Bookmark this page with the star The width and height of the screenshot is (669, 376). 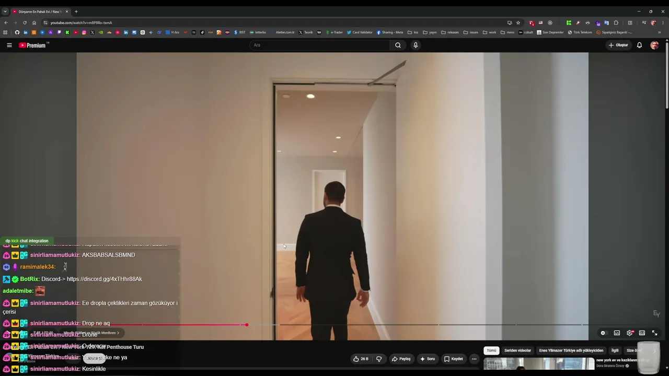[518, 23]
